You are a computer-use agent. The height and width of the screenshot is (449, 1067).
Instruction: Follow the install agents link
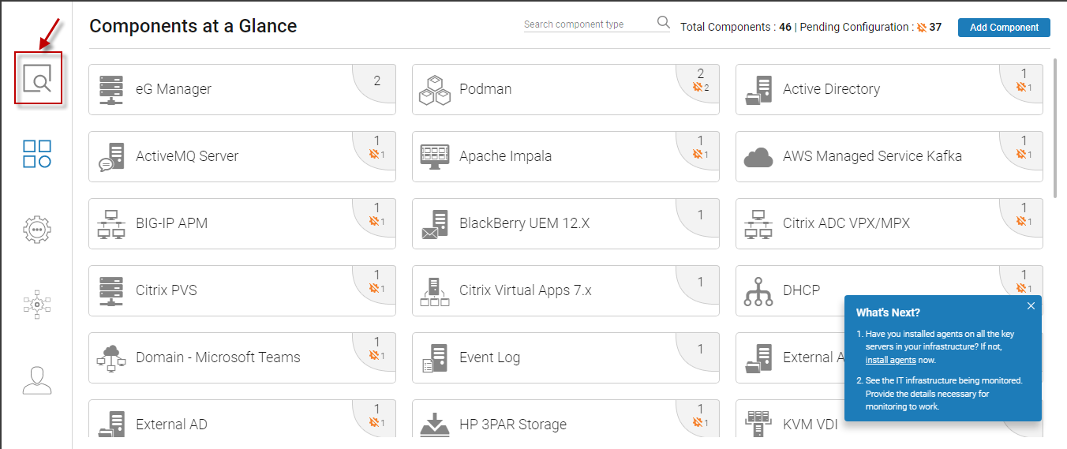pos(890,360)
